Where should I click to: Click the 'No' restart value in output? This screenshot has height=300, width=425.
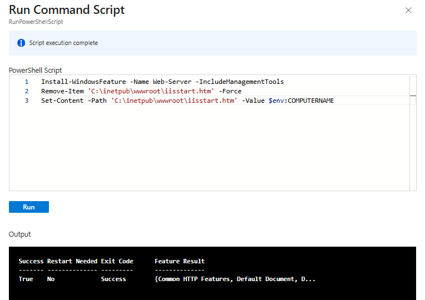(51, 279)
